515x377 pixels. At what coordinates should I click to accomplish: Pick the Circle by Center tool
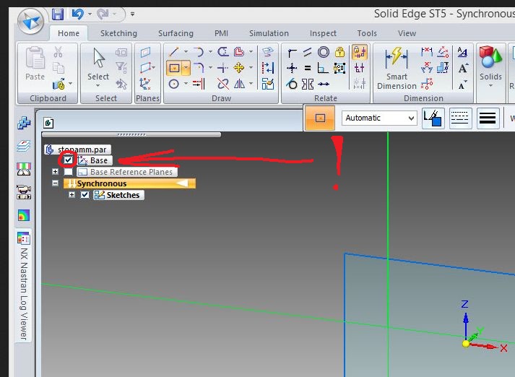pos(174,84)
